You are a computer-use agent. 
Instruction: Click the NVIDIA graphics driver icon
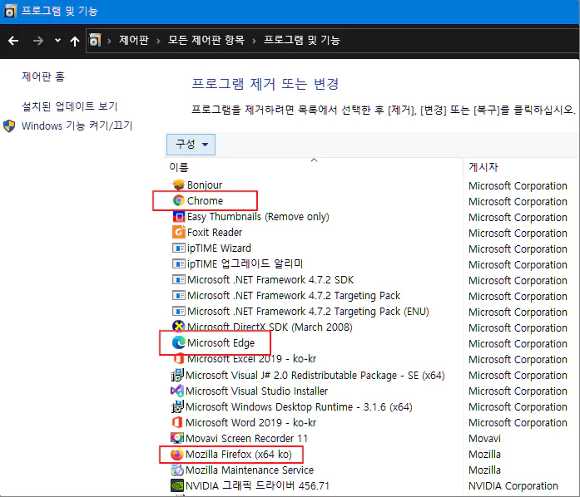point(177,485)
